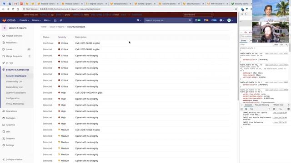Screen dimensions: 291x163
Task: Add new style rule with plus icon
Action: tap(286, 45)
